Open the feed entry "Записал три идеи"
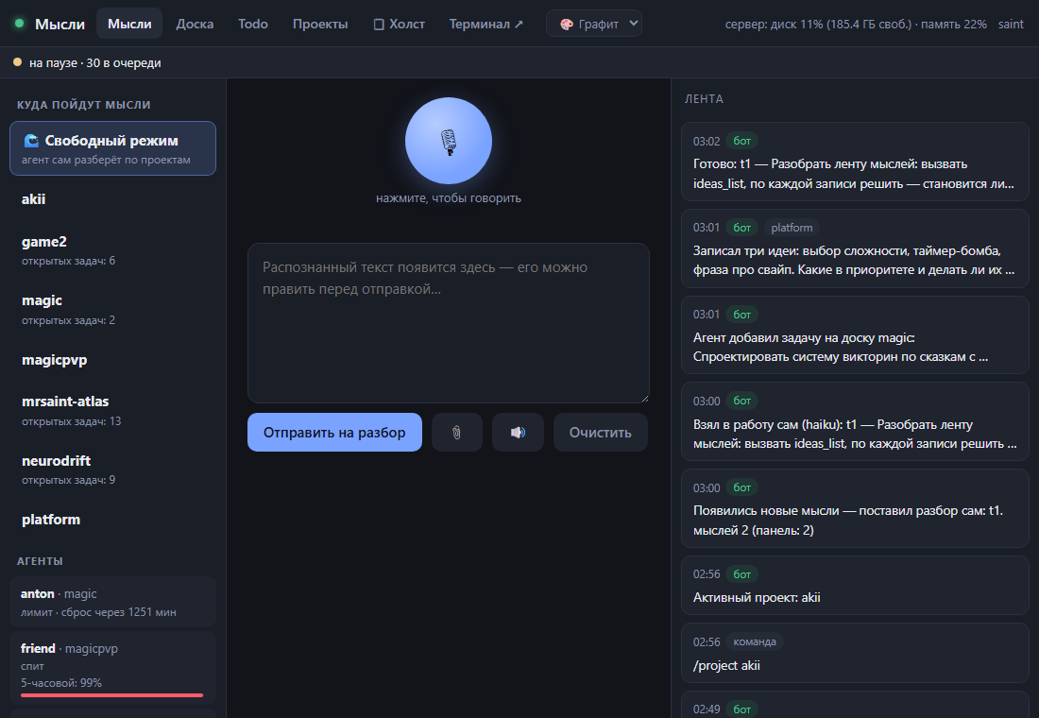The width and height of the screenshot is (1039, 718). (855, 248)
